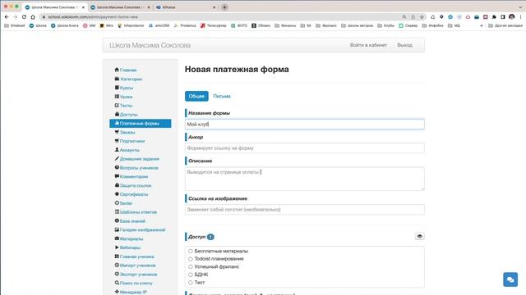Image resolution: width=526 pixels, height=295 pixels.
Task: Click the Шаблоны ответов icon in sidebar
Action: (117, 211)
